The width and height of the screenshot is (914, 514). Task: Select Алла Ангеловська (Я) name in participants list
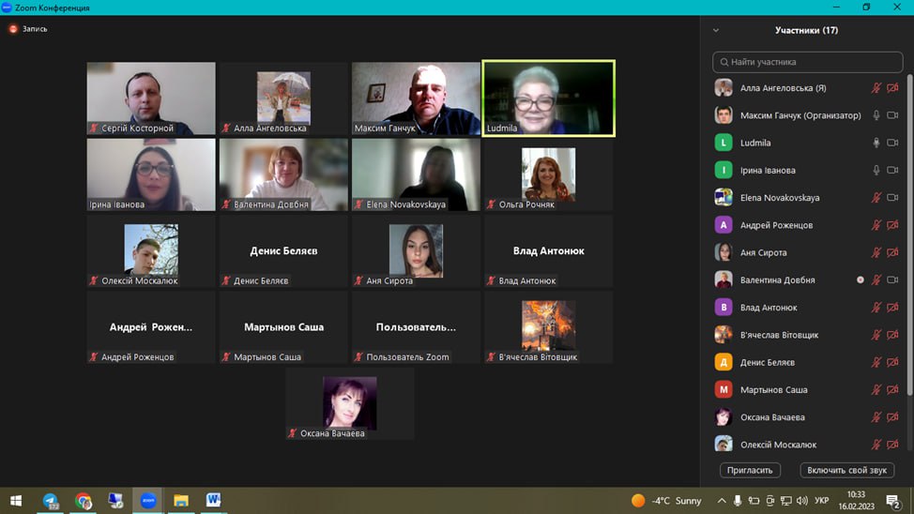tap(783, 88)
